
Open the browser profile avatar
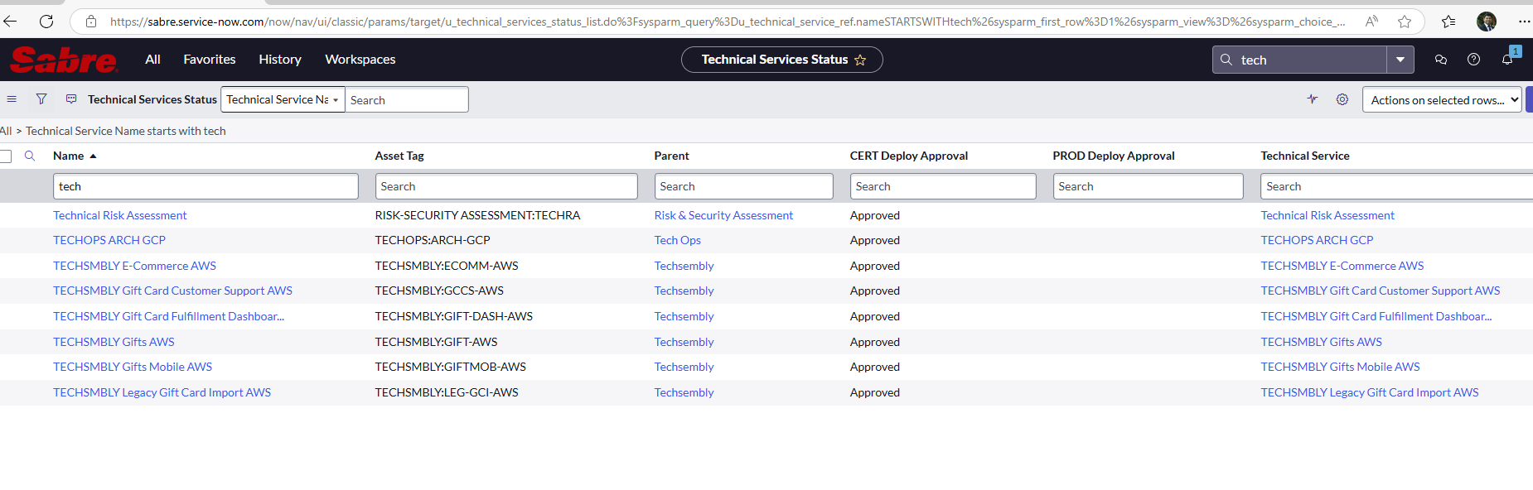[1487, 22]
